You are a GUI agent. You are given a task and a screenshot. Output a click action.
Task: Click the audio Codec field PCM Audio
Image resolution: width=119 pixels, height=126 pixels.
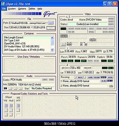coord(25,80)
